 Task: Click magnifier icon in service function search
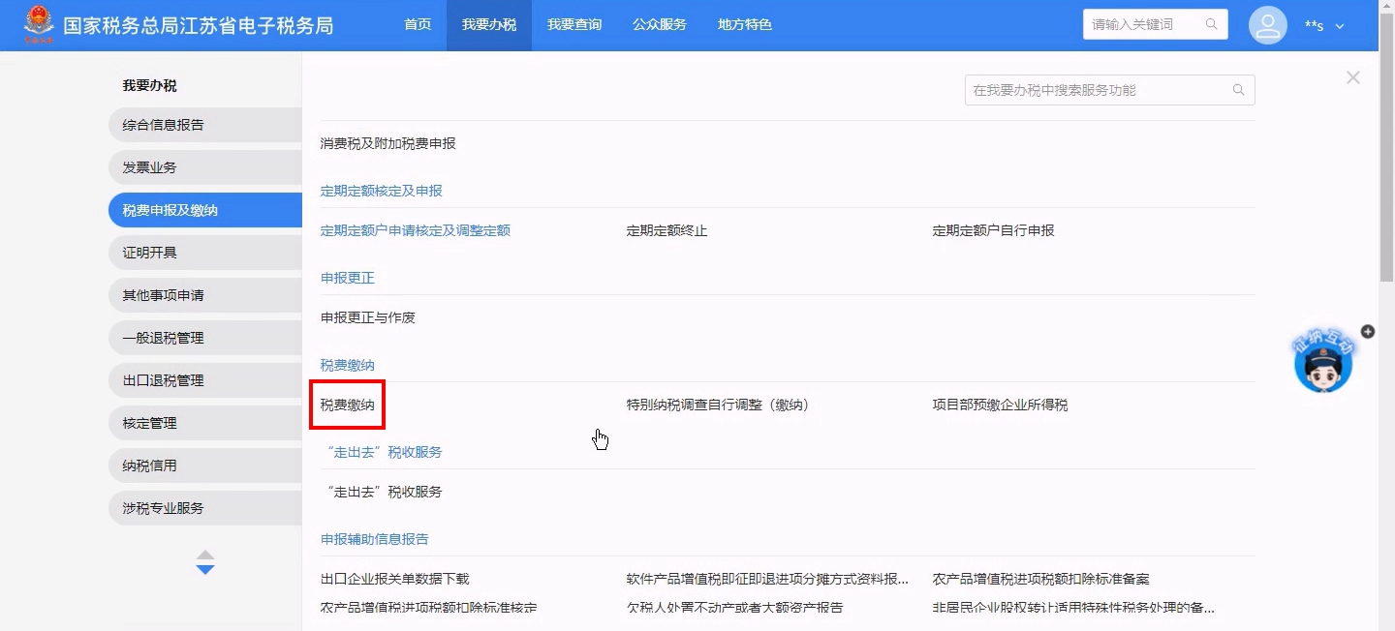click(1238, 90)
